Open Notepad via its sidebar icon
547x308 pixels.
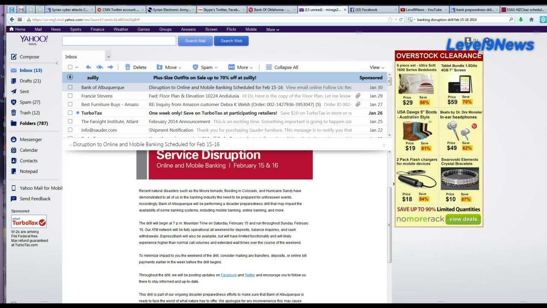point(14,172)
